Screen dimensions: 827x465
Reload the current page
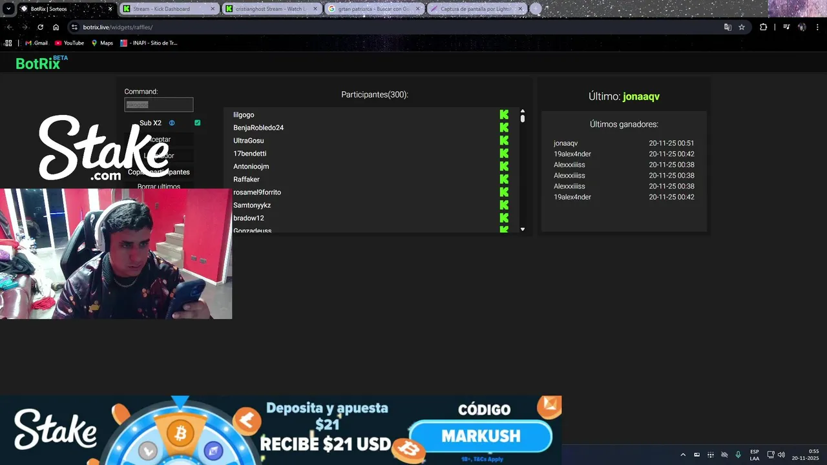[41, 27]
